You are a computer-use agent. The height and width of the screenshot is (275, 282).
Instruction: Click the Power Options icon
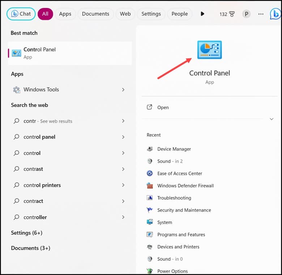pyautogui.click(x=150, y=271)
